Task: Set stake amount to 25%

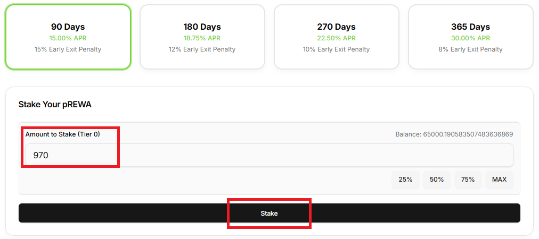Action: (x=405, y=180)
